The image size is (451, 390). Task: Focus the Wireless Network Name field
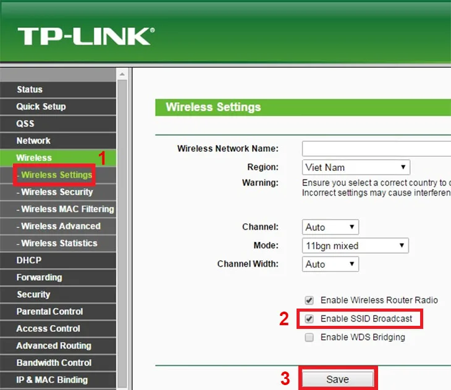pyautogui.click(x=376, y=149)
